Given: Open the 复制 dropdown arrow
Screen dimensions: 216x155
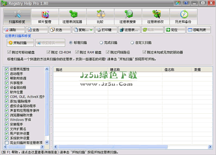Looking at the screenshot, I should click(x=91, y=30).
